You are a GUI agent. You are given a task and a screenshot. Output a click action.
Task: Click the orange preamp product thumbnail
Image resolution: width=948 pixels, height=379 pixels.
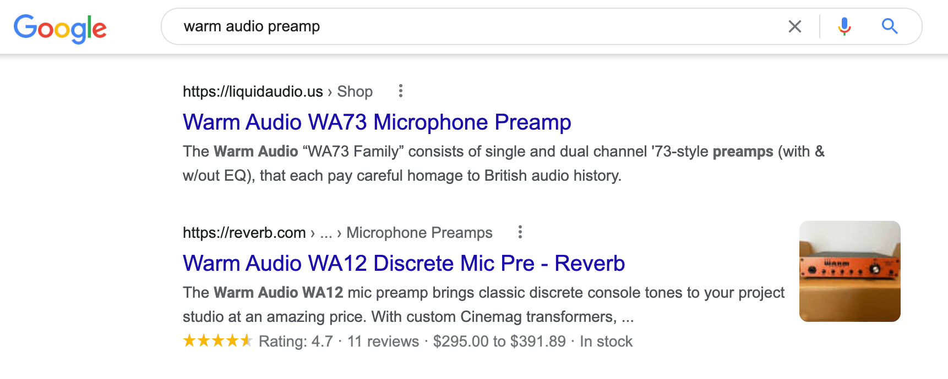(x=849, y=271)
